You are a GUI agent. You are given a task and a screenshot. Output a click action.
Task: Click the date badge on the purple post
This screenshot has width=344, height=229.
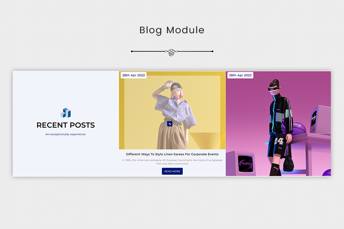[x=240, y=75]
